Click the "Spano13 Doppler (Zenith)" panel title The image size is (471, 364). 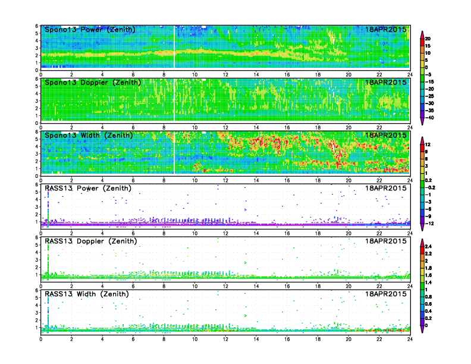pyautogui.click(x=93, y=82)
